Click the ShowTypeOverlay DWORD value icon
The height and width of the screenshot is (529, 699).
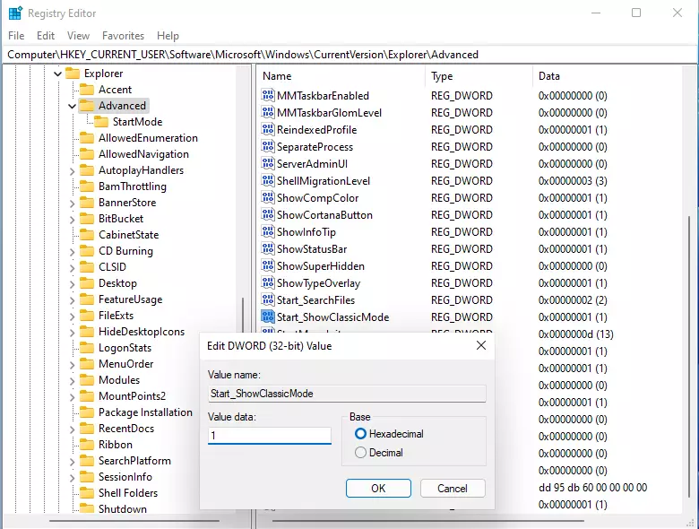(267, 282)
